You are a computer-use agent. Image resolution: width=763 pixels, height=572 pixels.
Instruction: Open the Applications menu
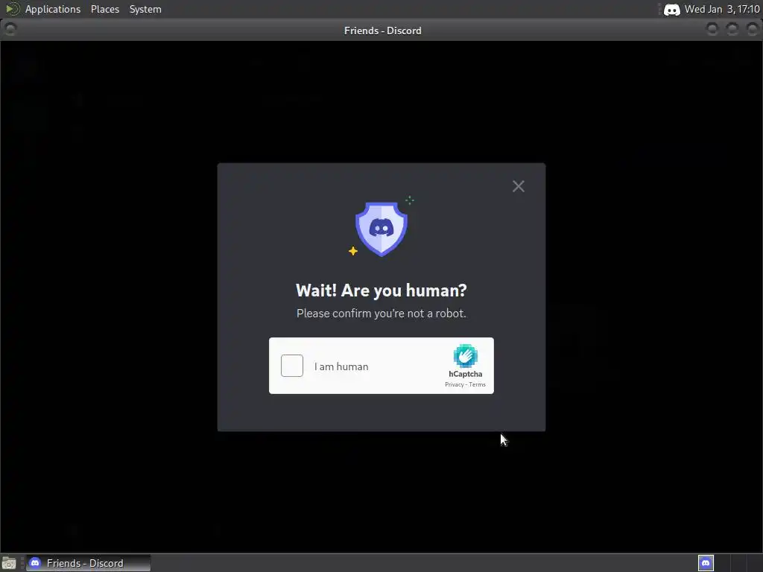(53, 9)
